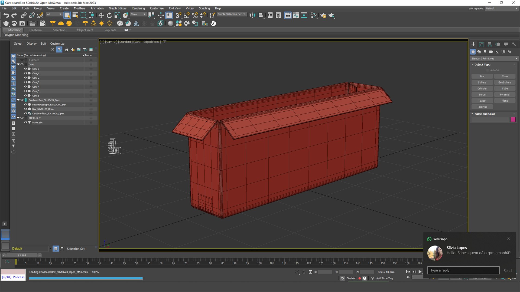The width and height of the screenshot is (520, 292).
Task: Collapse the Object Type rollout
Action: 482,65
